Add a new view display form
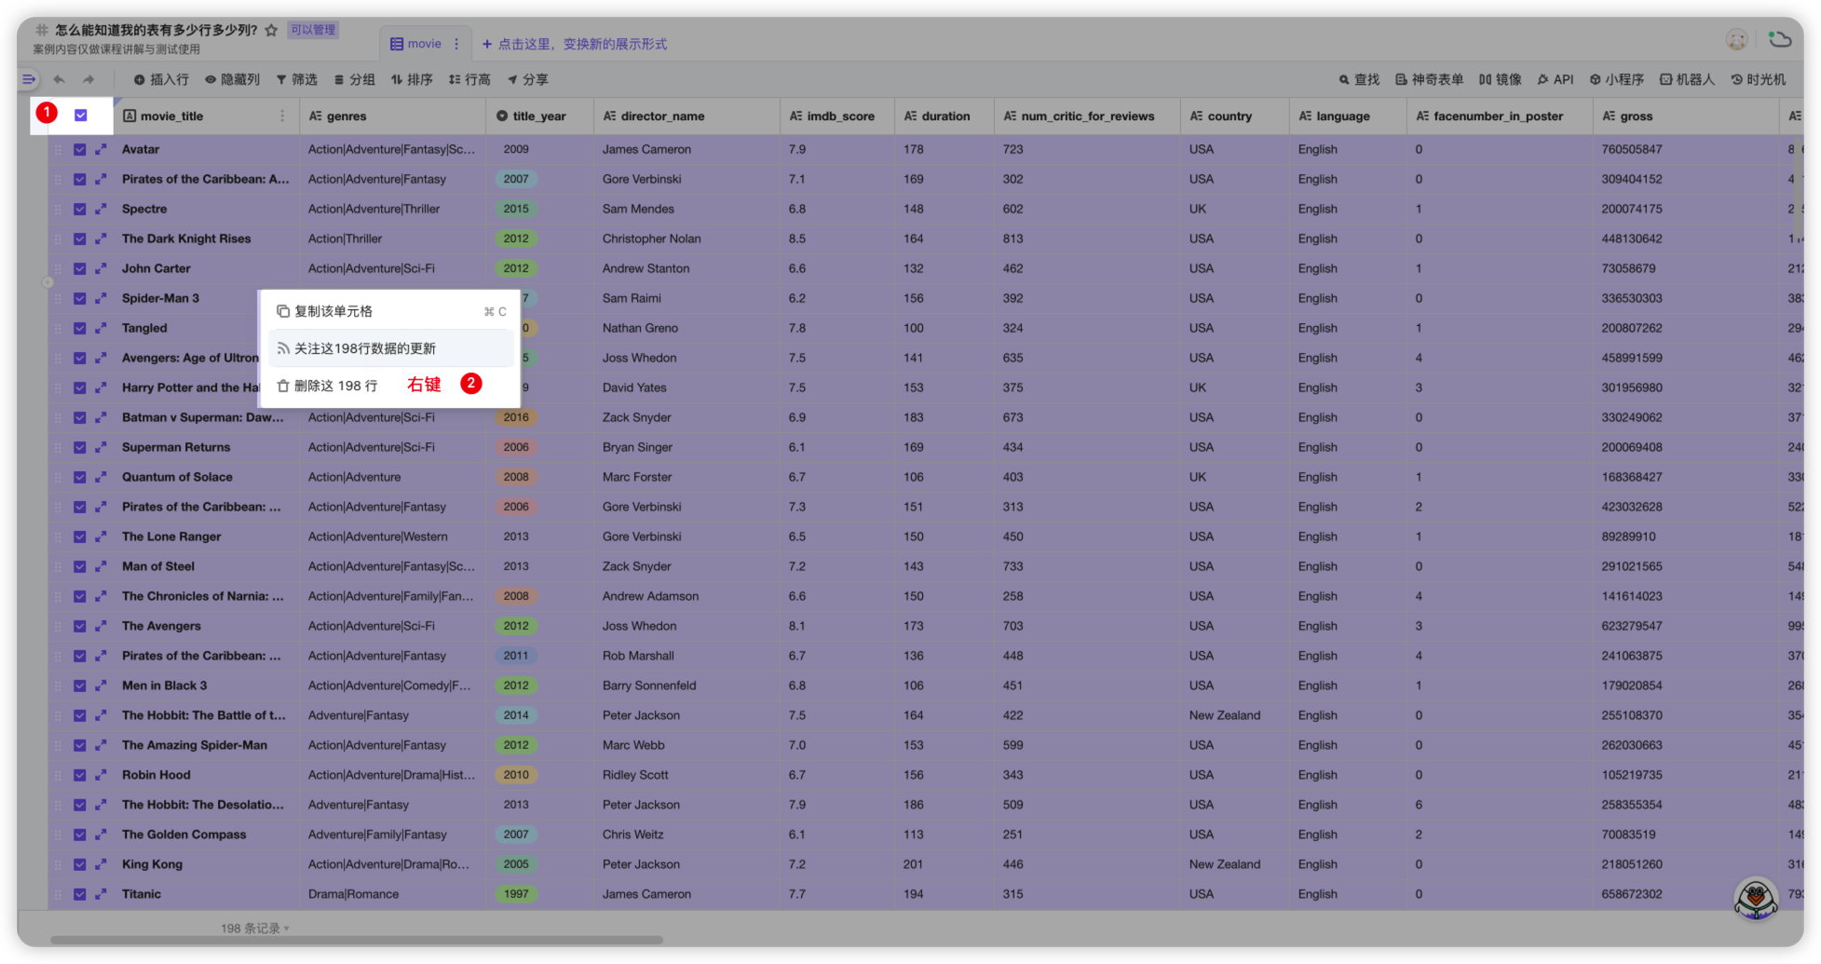This screenshot has height=964, width=1821. (x=574, y=44)
